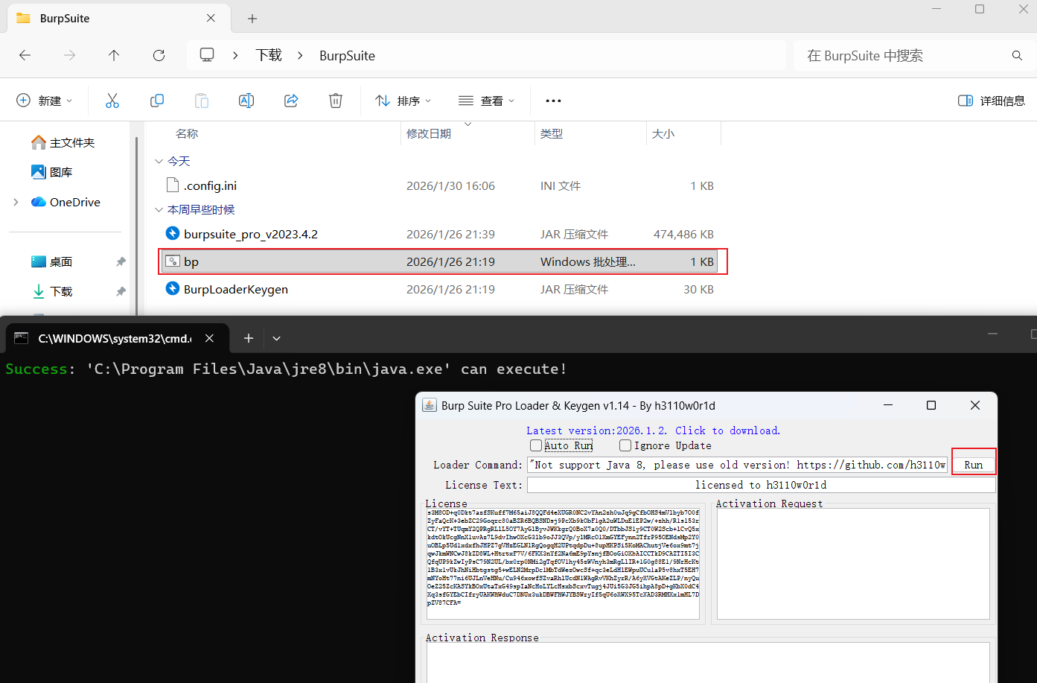Open Home (主文件夹) in sidebar
Screen dimensions: 1037x683
[x=63, y=142]
